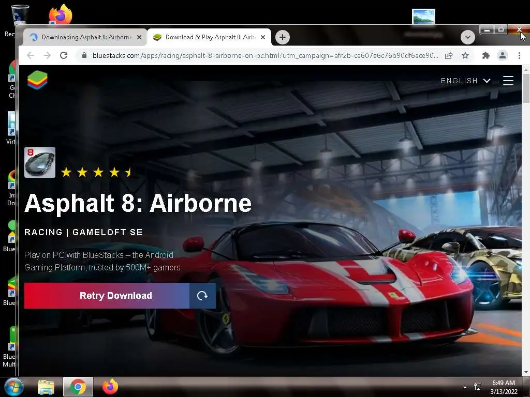
Task: Reload the current page
Action: coord(64,55)
